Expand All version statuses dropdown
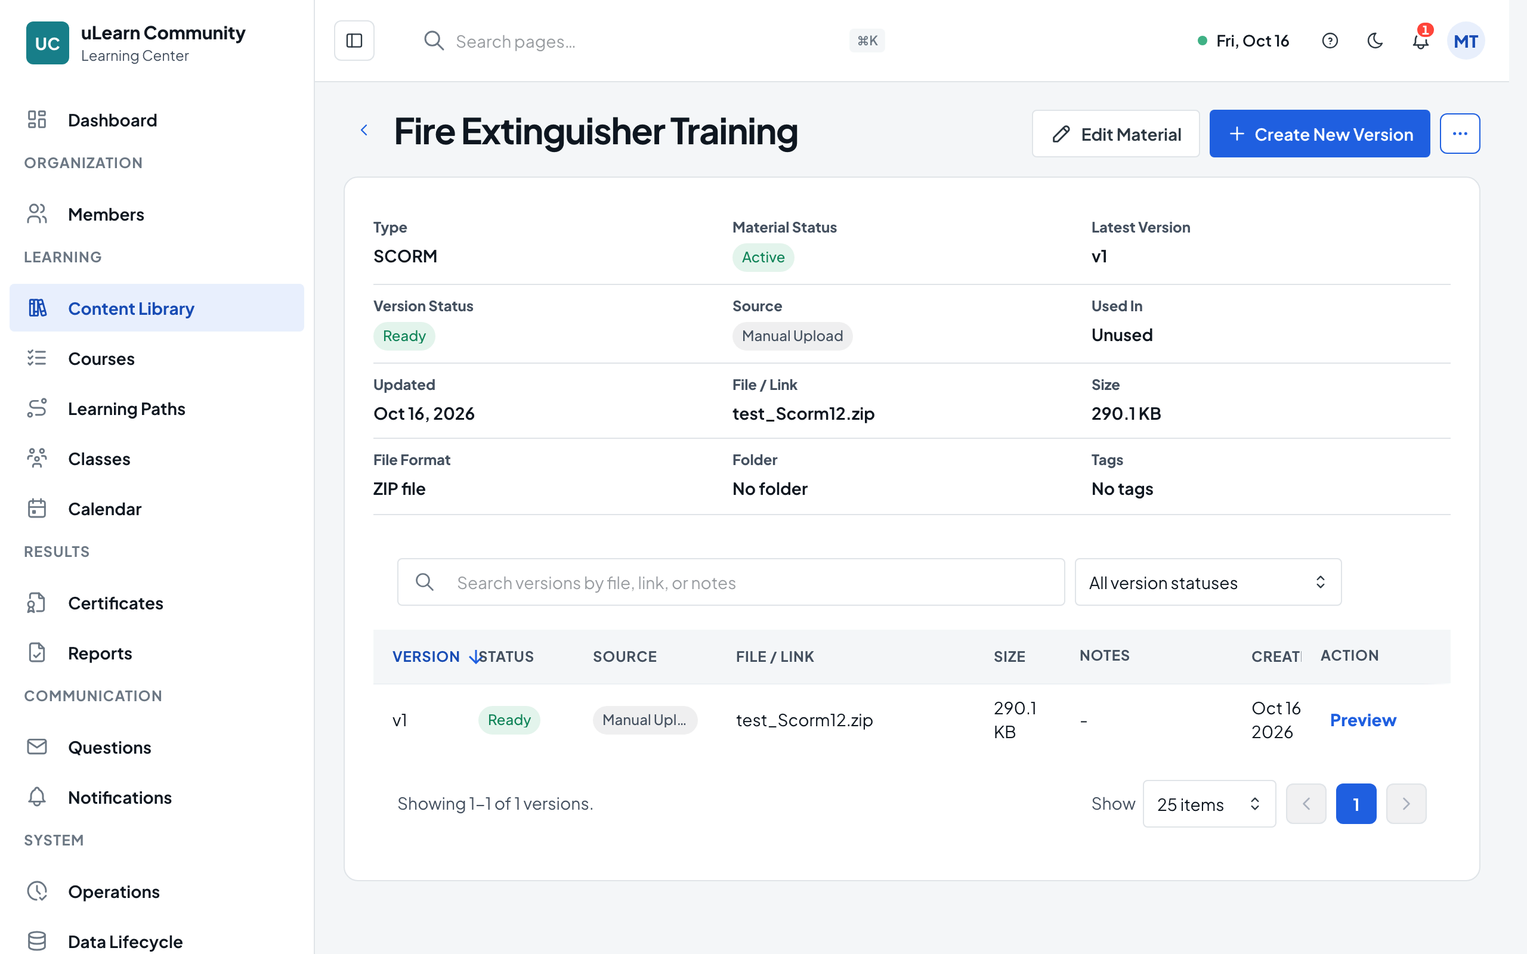 pyautogui.click(x=1208, y=582)
